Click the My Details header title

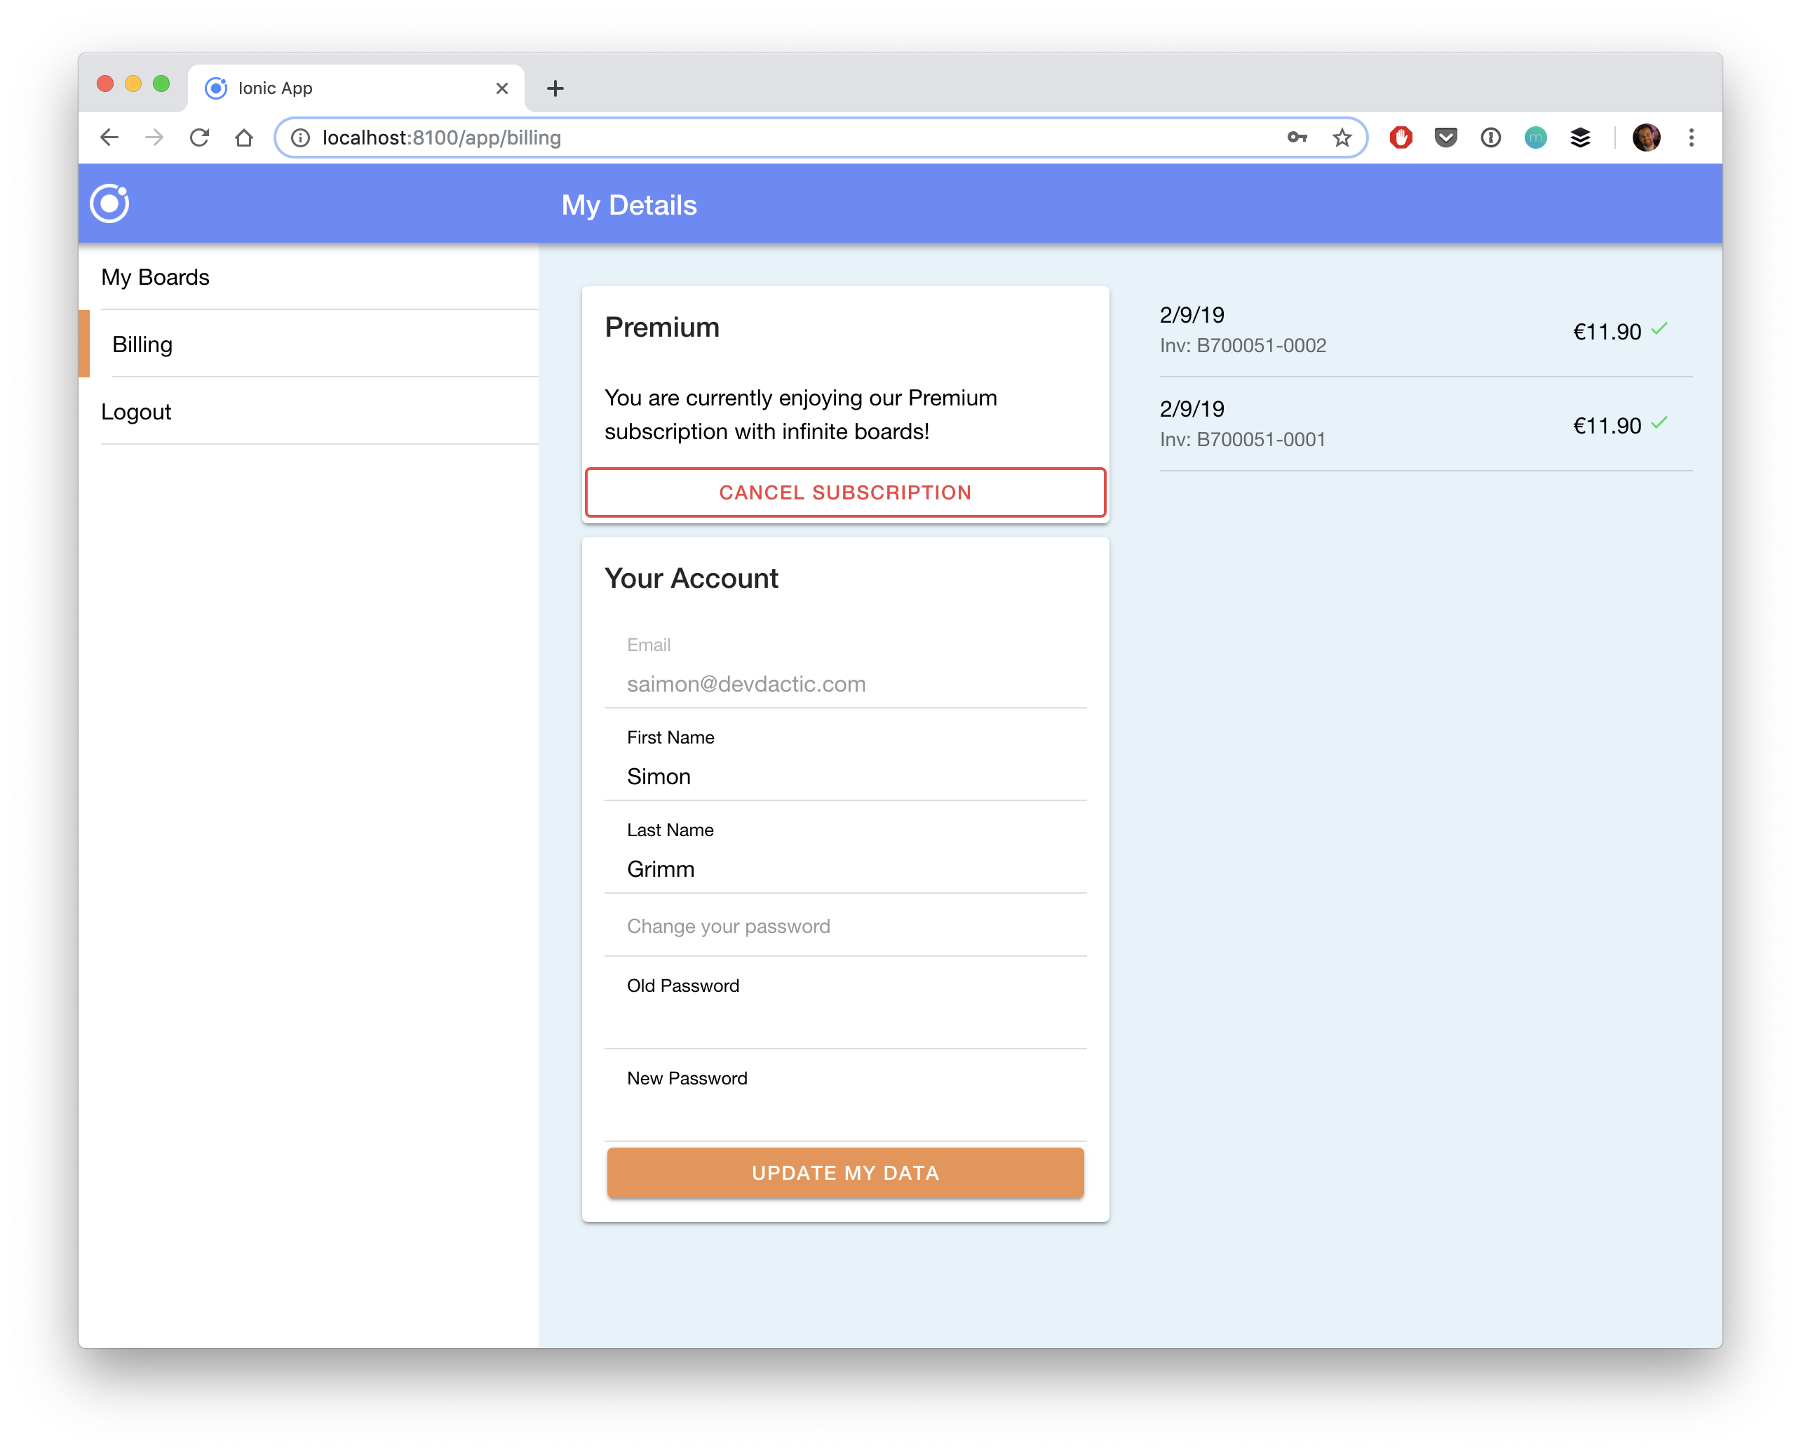(629, 205)
